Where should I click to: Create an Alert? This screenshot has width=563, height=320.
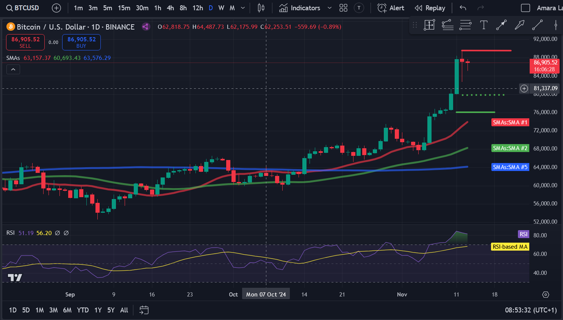point(391,8)
